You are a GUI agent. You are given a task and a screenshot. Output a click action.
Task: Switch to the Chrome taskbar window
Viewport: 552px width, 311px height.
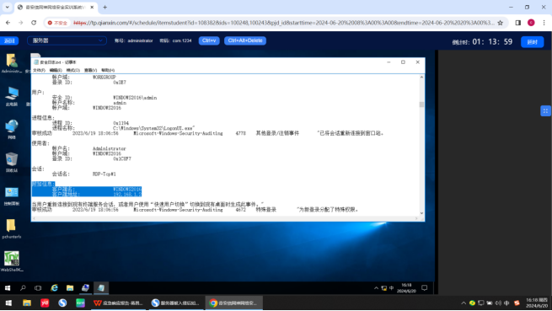pos(233,303)
